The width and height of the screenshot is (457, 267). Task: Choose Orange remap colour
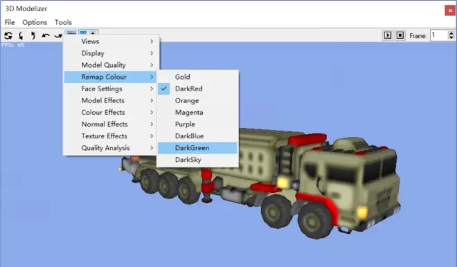[x=197, y=100]
